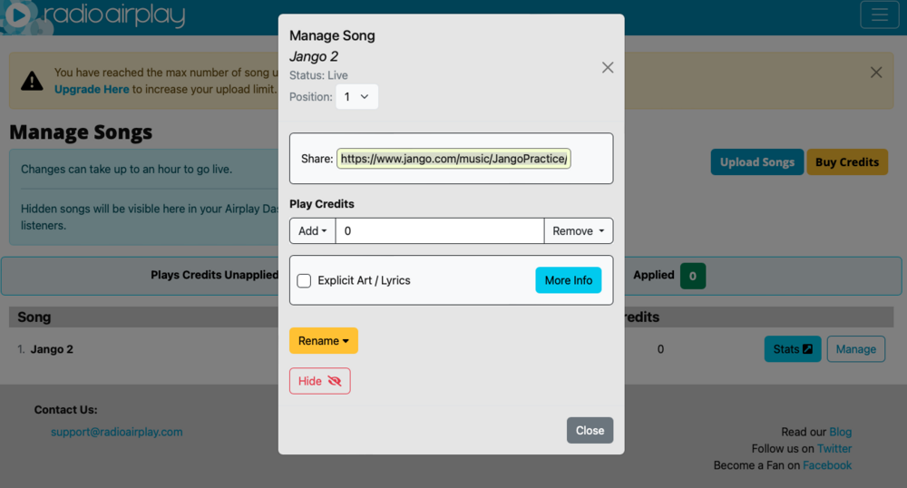Expand the Rename dropdown button
The height and width of the screenshot is (488, 907).
324,340
